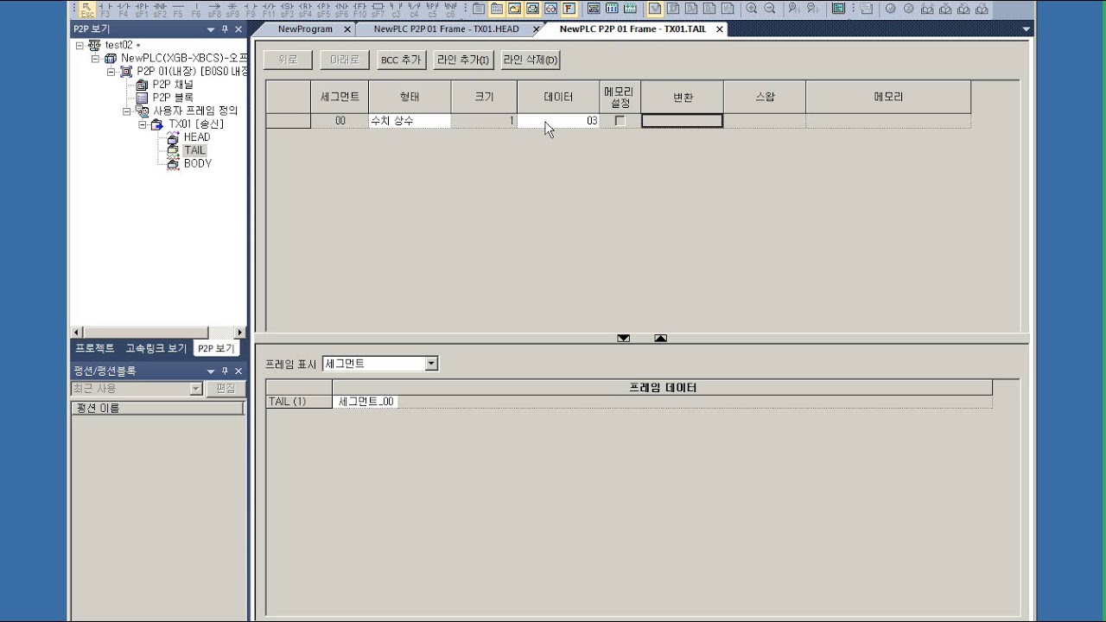This screenshot has width=1106, height=622.
Task: Insert the c4 contact tool
Action: (x=414, y=9)
